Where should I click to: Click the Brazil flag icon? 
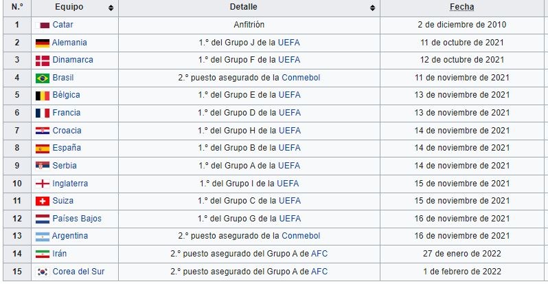click(43, 78)
